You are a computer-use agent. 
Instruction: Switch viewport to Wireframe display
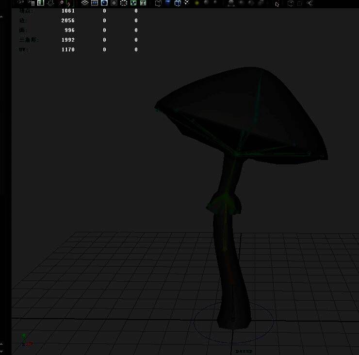158,3
